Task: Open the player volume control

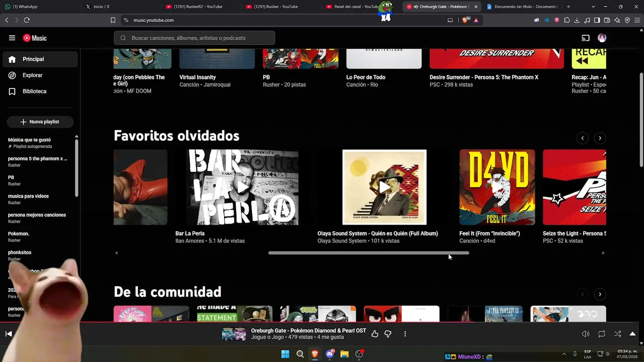Action: coord(586,334)
